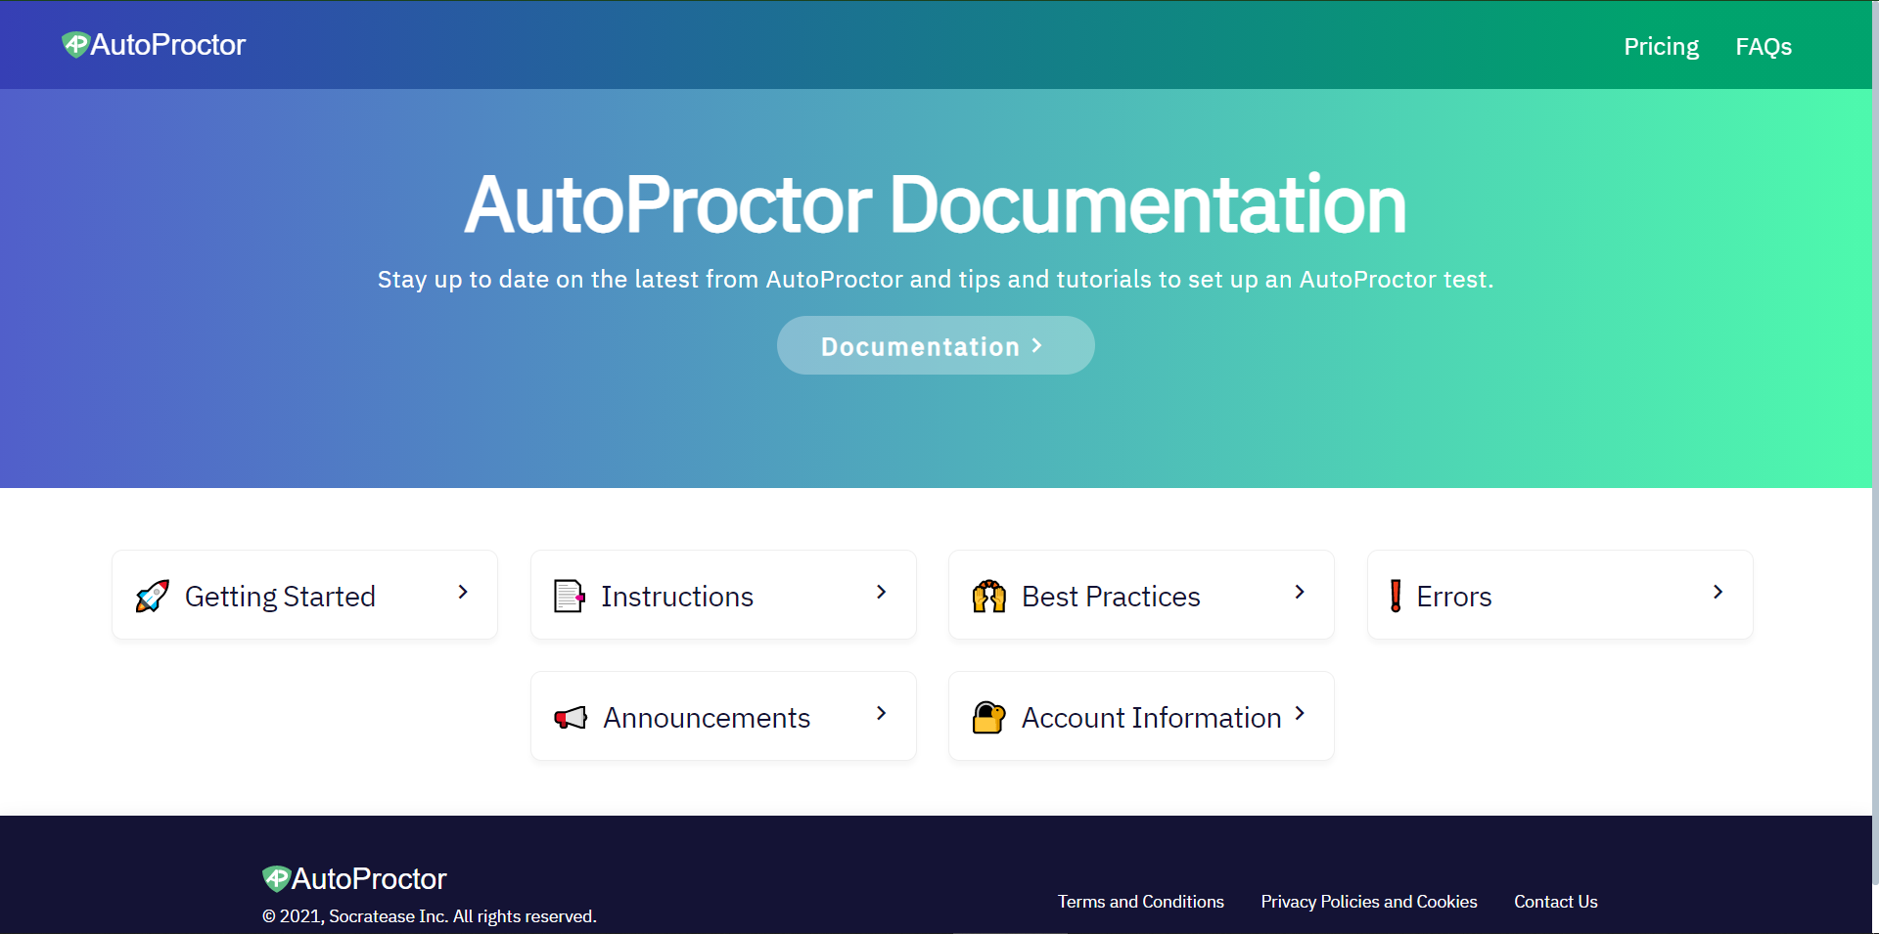Click the padlock icon for Account Information
The height and width of the screenshot is (934, 1879).
tap(988, 718)
